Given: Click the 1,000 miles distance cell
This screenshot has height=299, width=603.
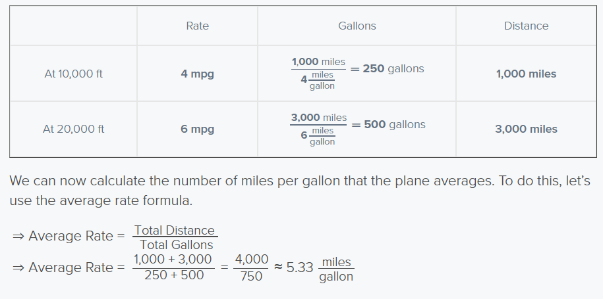Looking at the screenshot, I should [x=526, y=74].
